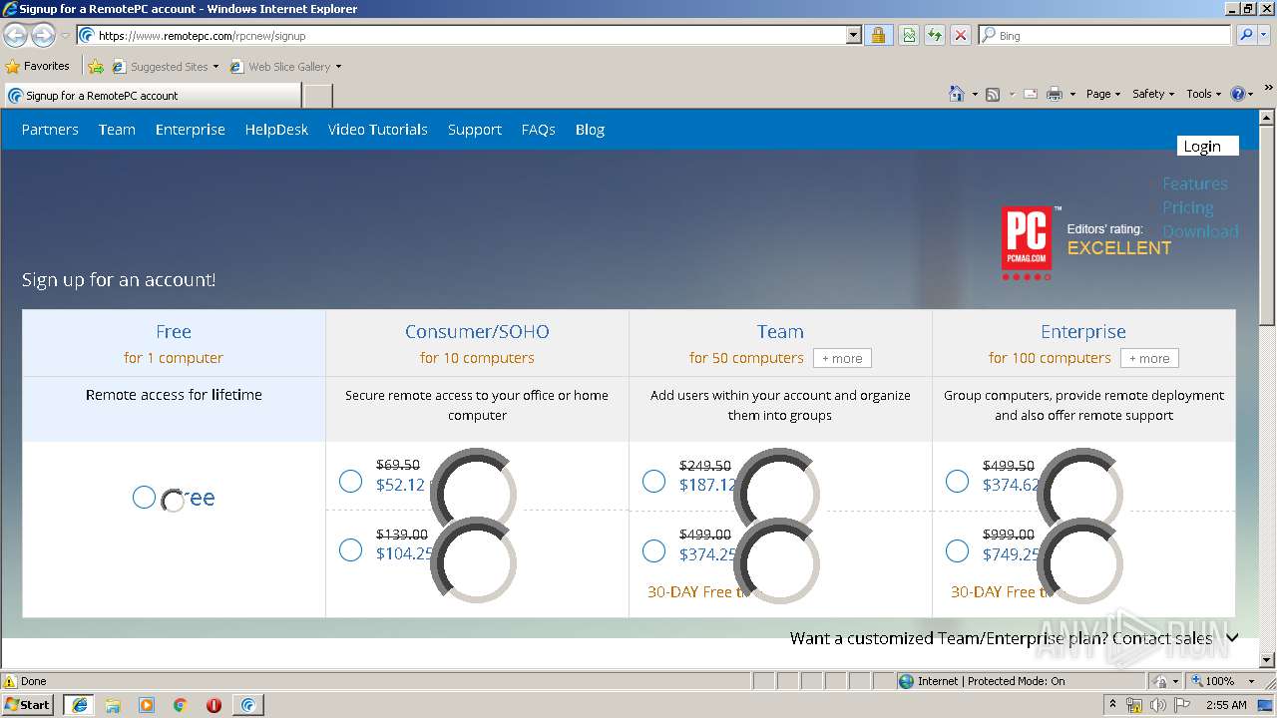This screenshot has width=1277, height=718.
Task: Click the Windows Start button
Action: (28, 705)
